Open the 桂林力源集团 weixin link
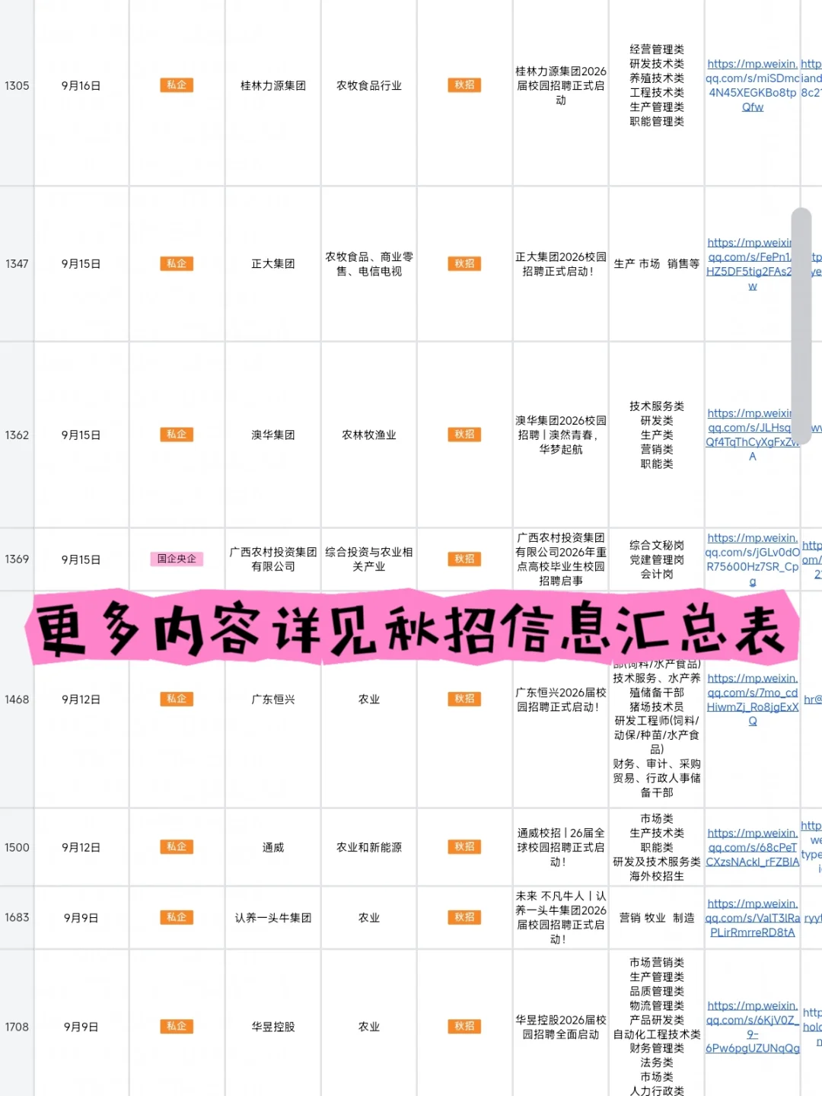The width and height of the screenshot is (822, 1096). coord(752,85)
